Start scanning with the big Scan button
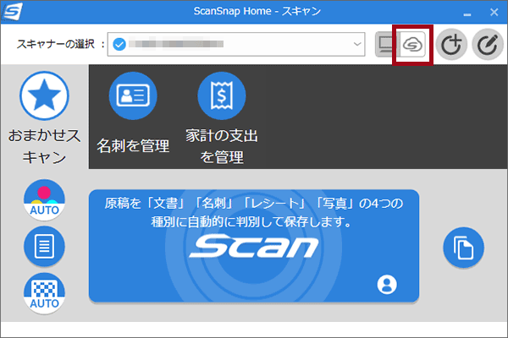 click(x=254, y=246)
